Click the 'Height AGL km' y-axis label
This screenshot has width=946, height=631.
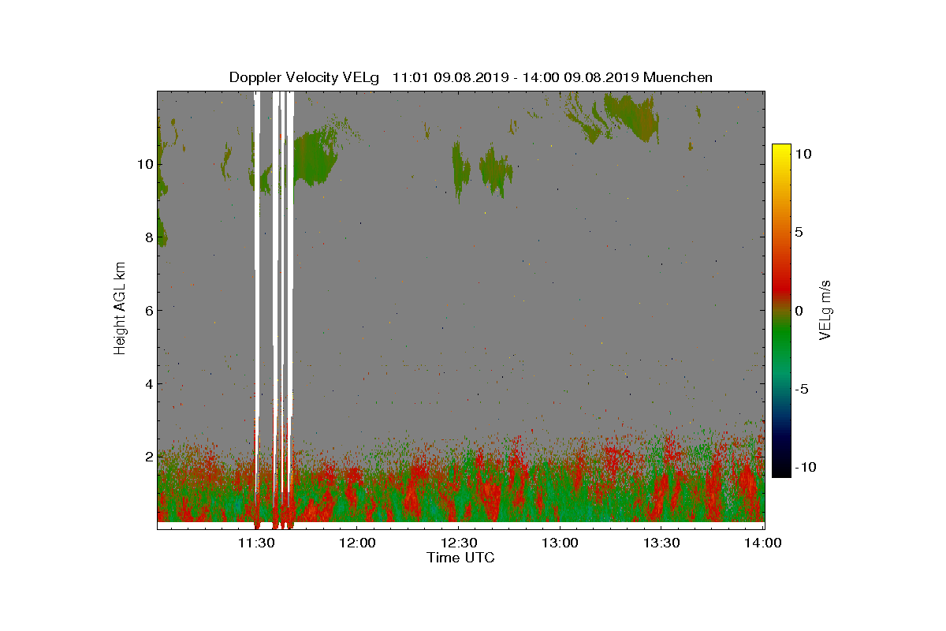(120, 308)
